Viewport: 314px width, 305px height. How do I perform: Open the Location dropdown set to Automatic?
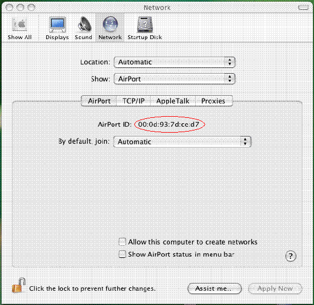(x=174, y=62)
